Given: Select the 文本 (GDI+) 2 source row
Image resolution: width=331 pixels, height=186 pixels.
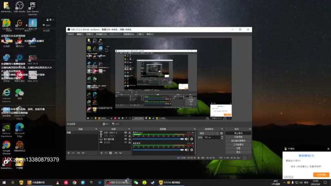Looking at the screenshot, I should [115, 133].
